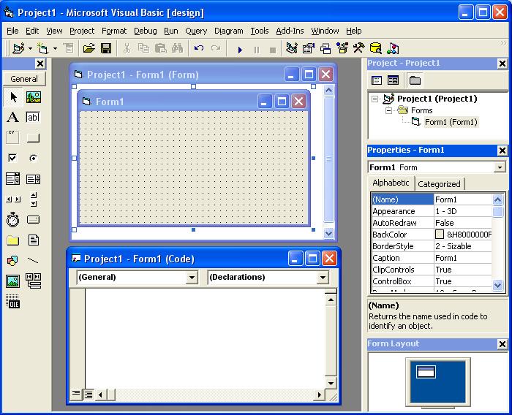512x415 pixels.
Task: Select the vertical scrollbar tool
Action: (x=34, y=199)
